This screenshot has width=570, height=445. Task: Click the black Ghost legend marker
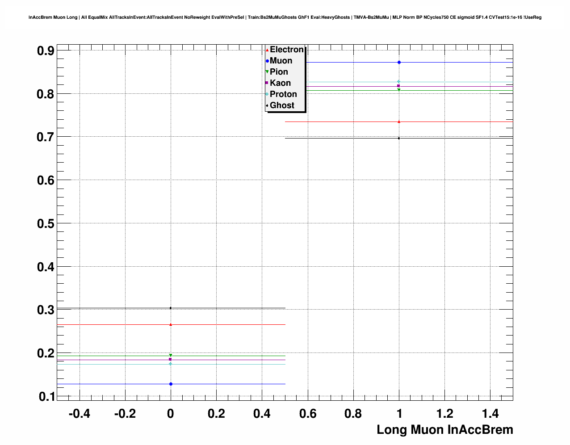tap(267, 105)
